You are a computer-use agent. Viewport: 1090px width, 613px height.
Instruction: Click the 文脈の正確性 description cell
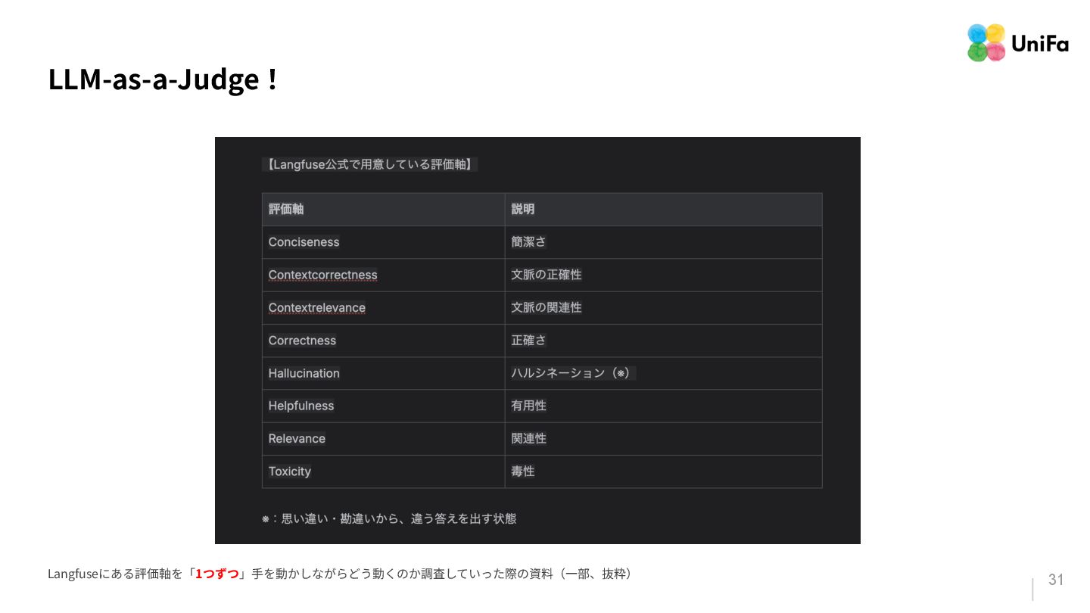[x=663, y=275]
